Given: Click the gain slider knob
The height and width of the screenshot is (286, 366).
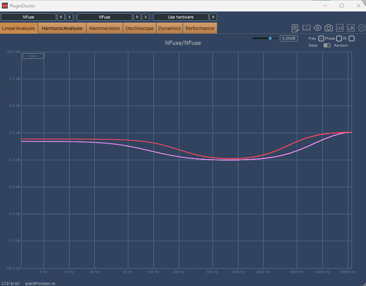Looking at the screenshot, I should pyautogui.click(x=270, y=38).
